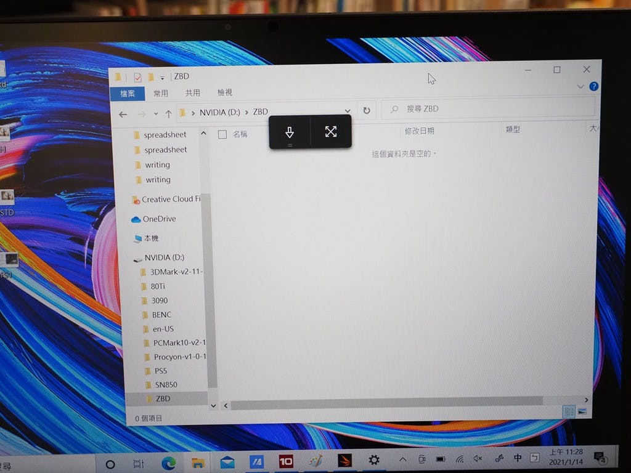Screen dimensions: 631x473
Task: Sort by the 修改日期 column header
Action: click(x=419, y=131)
